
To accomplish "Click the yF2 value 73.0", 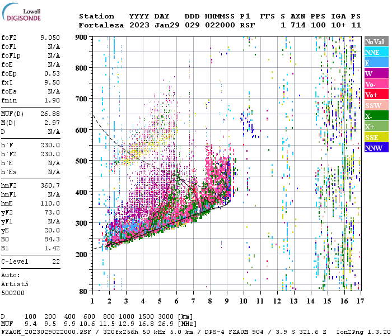I will tap(52, 212).
